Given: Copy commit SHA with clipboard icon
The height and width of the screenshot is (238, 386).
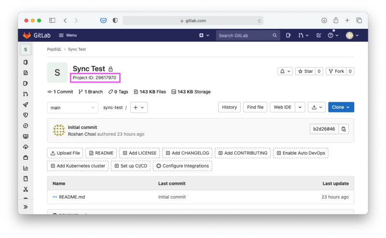Looking at the screenshot, I should tap(344, 129).
